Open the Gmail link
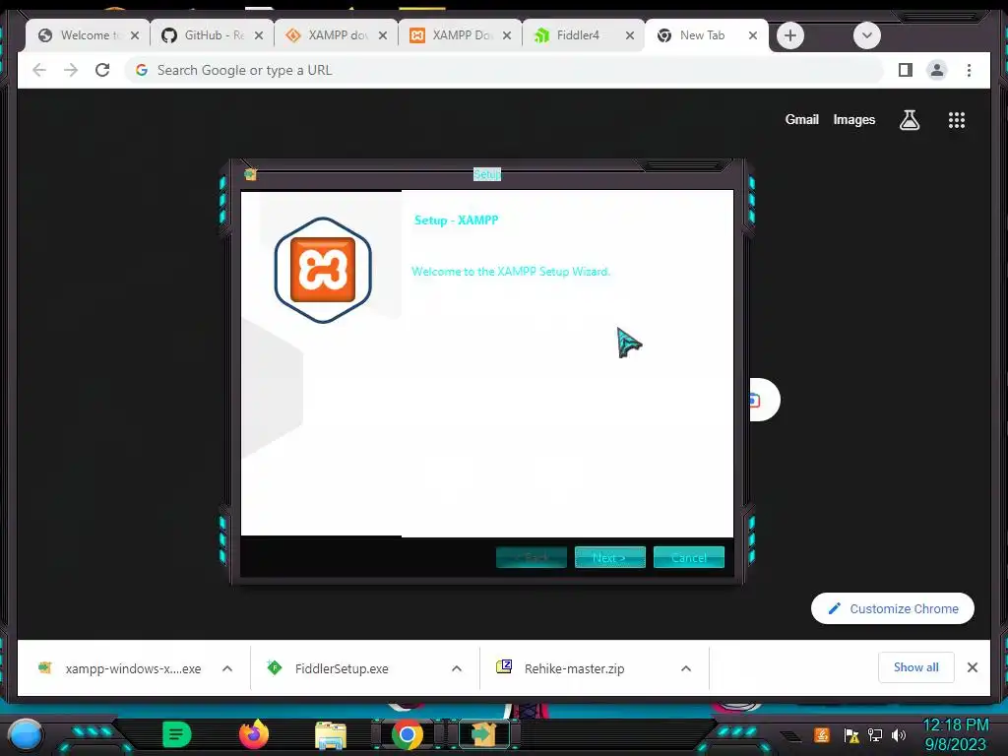1008x756 pixels. (x=801, y=119)
